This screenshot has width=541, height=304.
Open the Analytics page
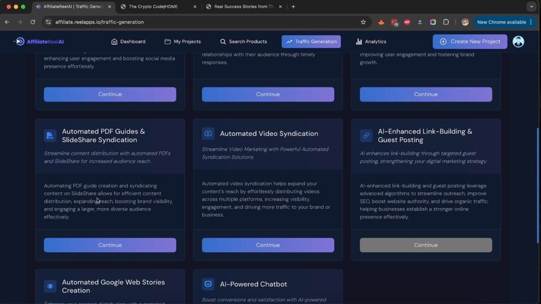click(x=371, y=42)
